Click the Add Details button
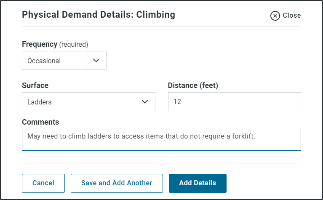Screen dimensions: 323x200 click(198, 183)
